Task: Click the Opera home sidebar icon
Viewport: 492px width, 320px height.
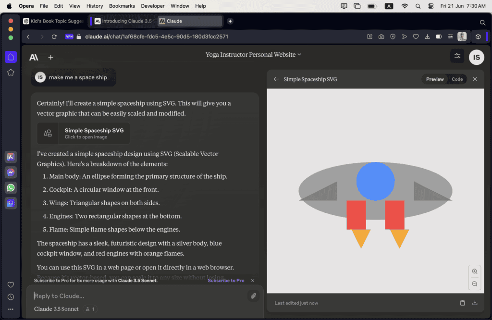Action: (x=11, y=57)
